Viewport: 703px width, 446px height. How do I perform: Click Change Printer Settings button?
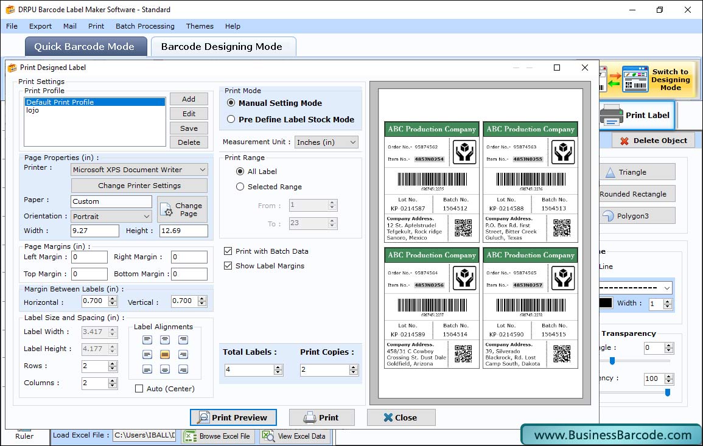[139, 186]
